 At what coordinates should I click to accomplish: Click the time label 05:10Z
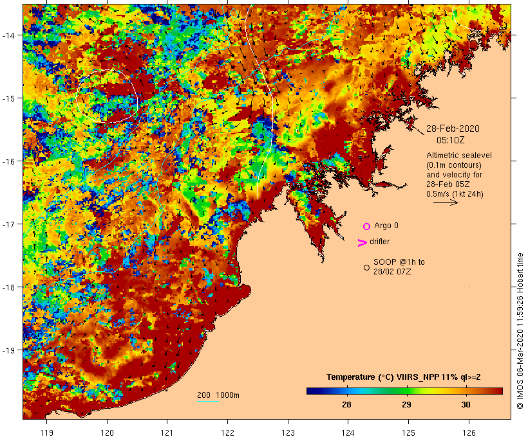(450, 140)
